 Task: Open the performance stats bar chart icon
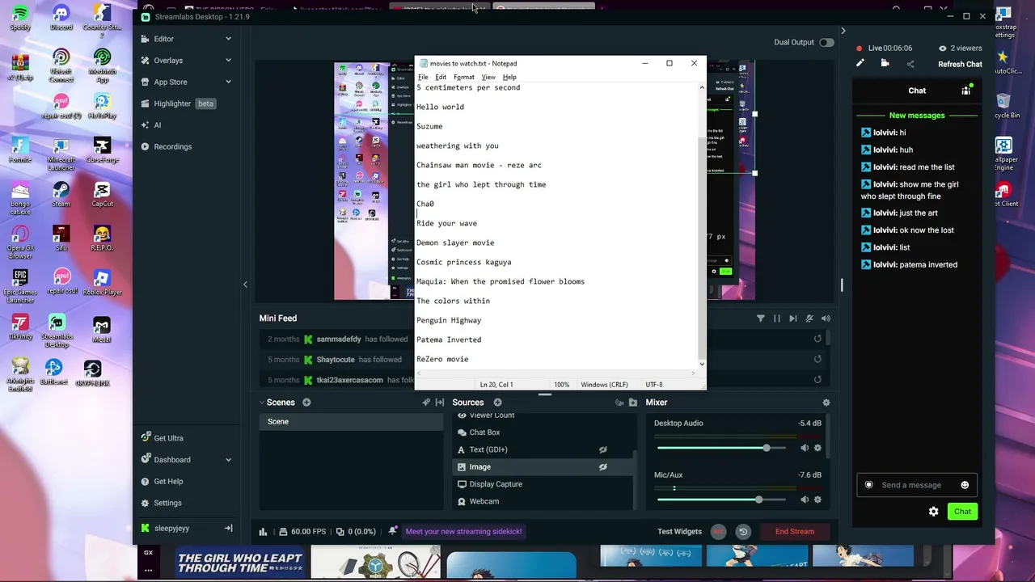click(x=263, y=532)
